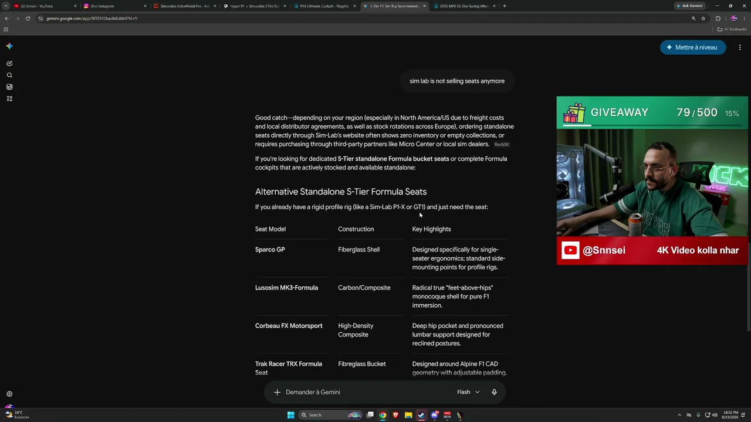This screenshot has width=751, height=422.
Task: Click the plus attach icon in prompt box
Action: pos(277,392)
